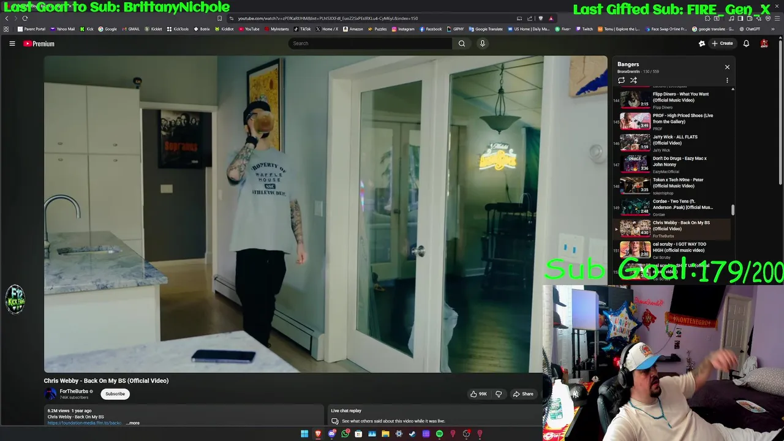This screenshot has height=441, width=784.
Task: Play Flipp Dinero - What You Want
Action: point(673,100)
